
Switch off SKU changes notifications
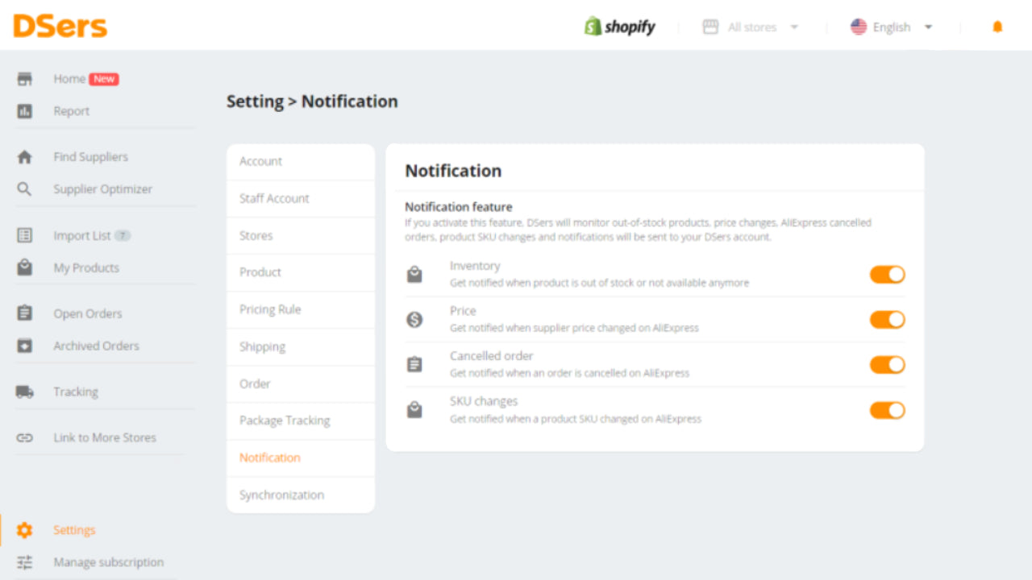point(887,410)
